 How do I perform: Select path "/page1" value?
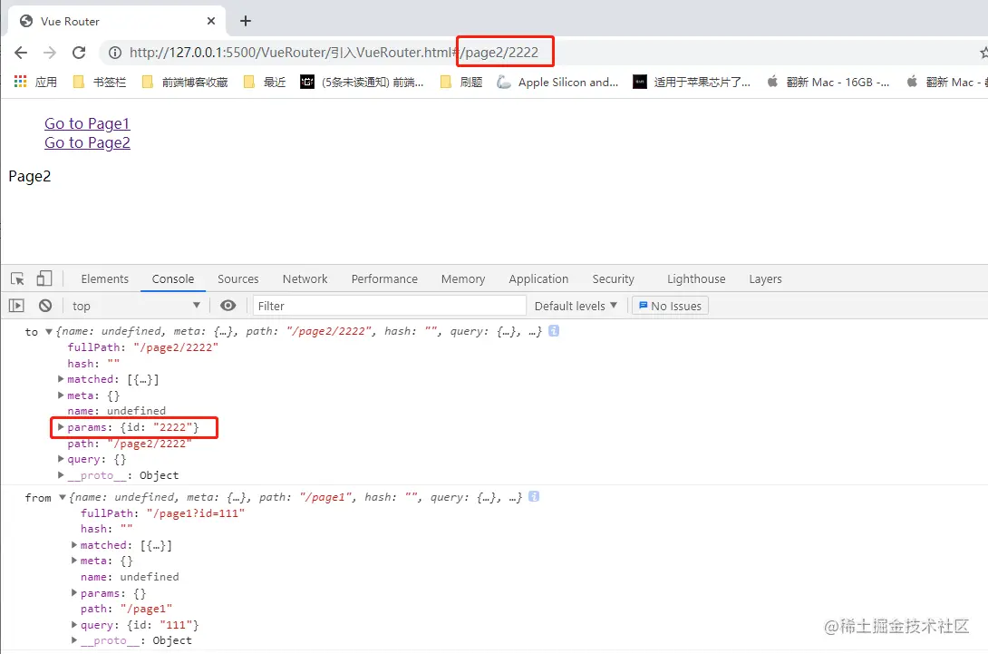pos(146,609)
